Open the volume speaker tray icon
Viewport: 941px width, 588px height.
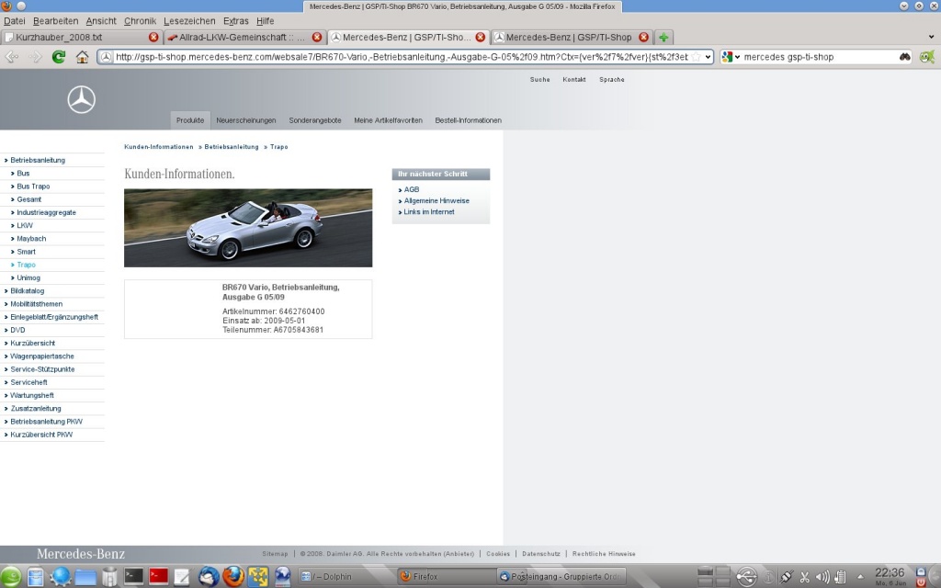(x=822, y=577)
